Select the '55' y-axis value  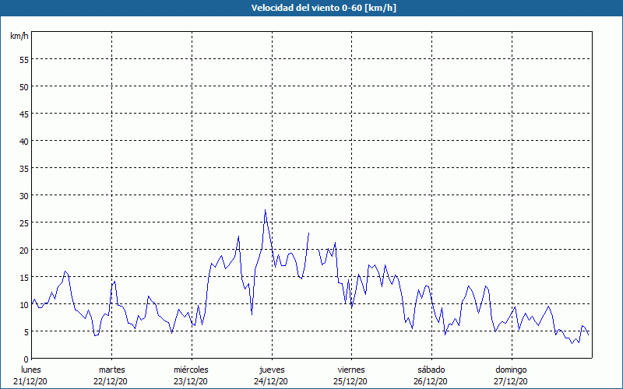pyautogui.click(x=24, y=60)
